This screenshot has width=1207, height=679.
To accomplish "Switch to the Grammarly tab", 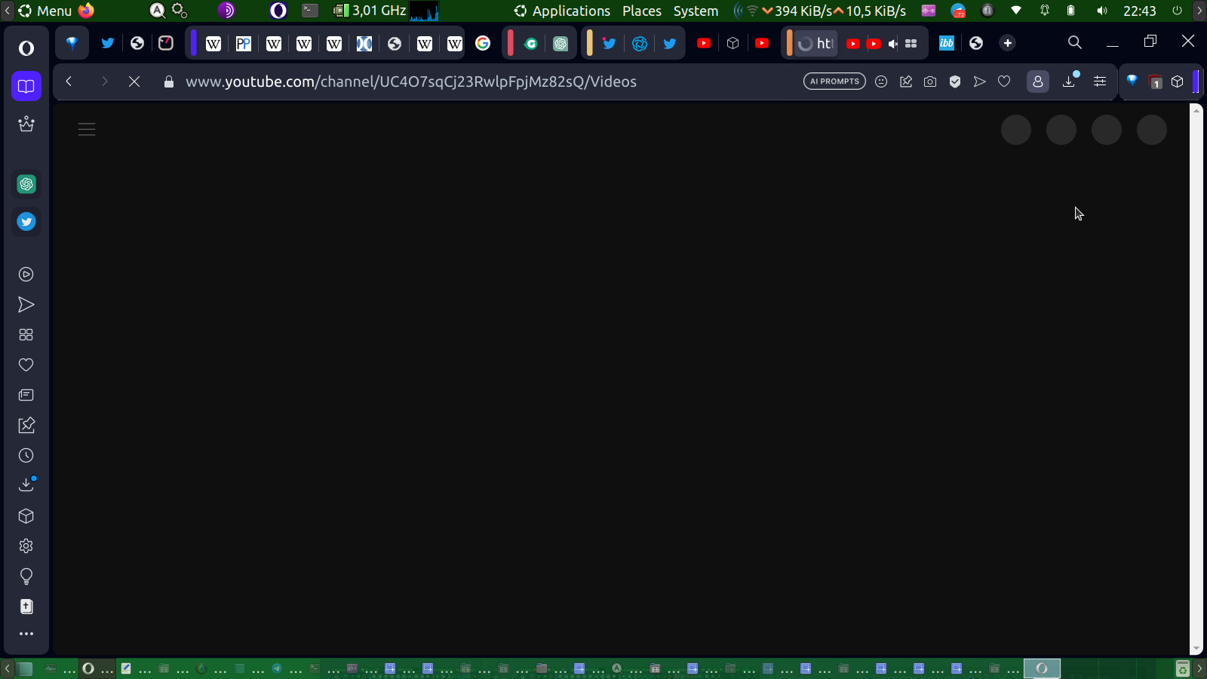I will (x=531, y=43).
